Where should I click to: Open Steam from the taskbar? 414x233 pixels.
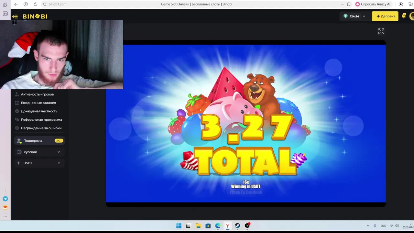237,226
